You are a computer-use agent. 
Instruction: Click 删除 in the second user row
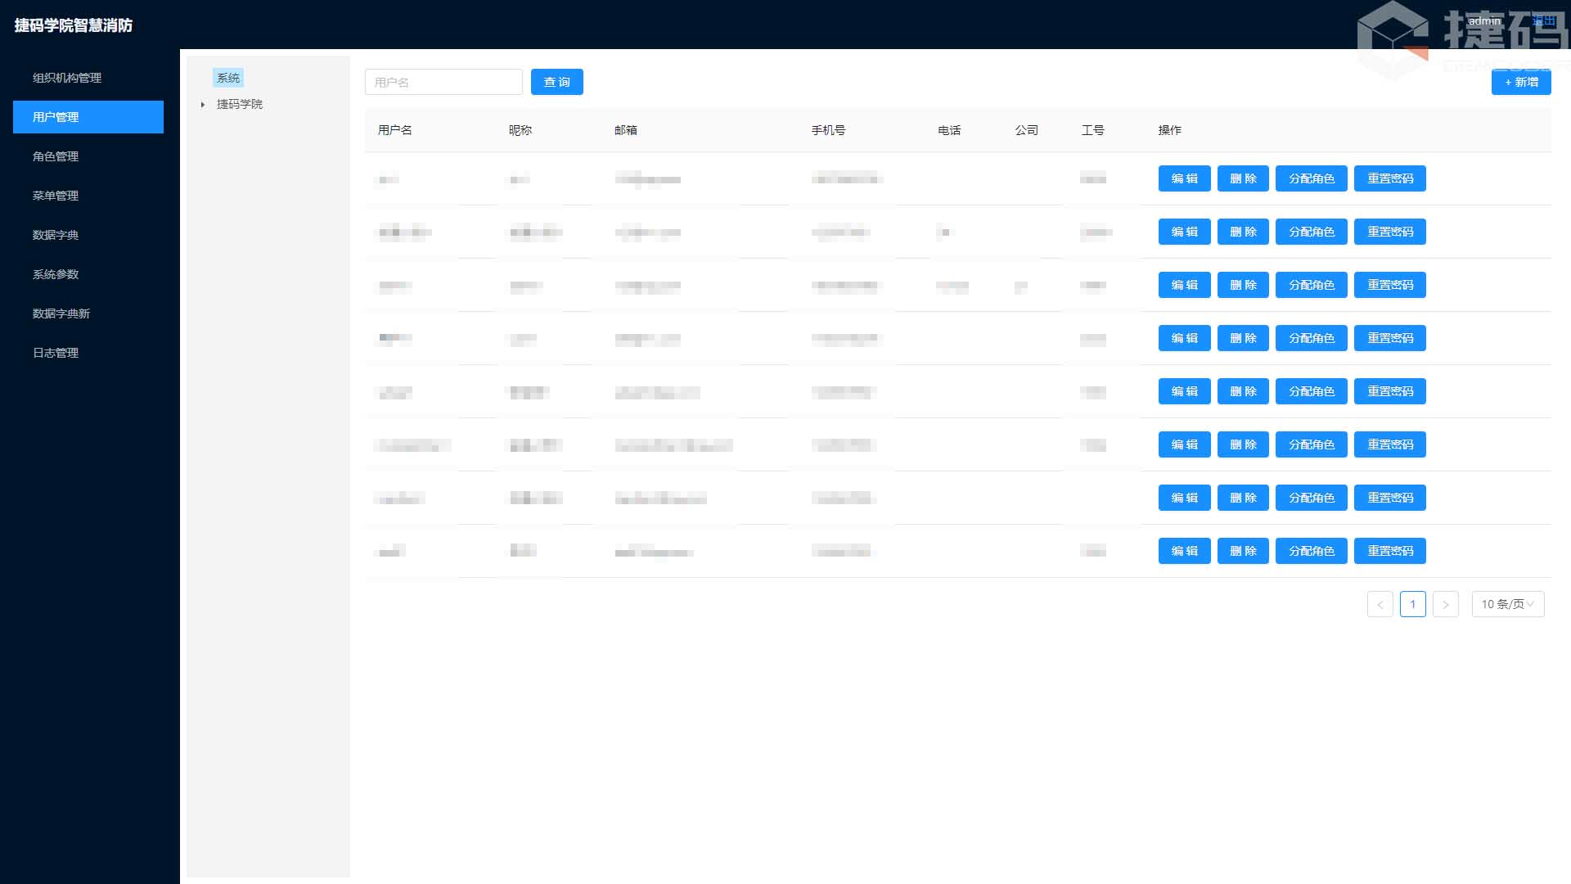click(1242, 232)
